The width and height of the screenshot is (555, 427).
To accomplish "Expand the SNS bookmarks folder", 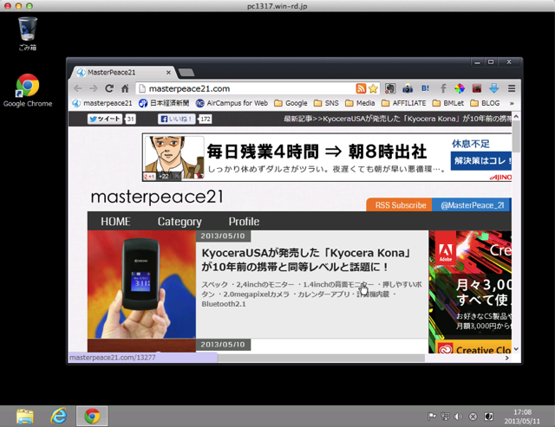I will (x=326, y=103).
